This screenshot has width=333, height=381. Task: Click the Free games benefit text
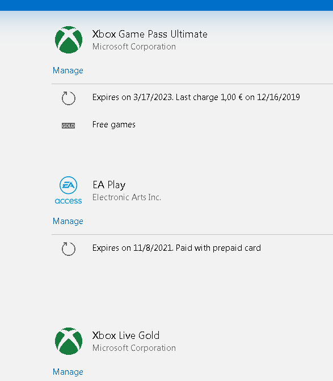114,125
